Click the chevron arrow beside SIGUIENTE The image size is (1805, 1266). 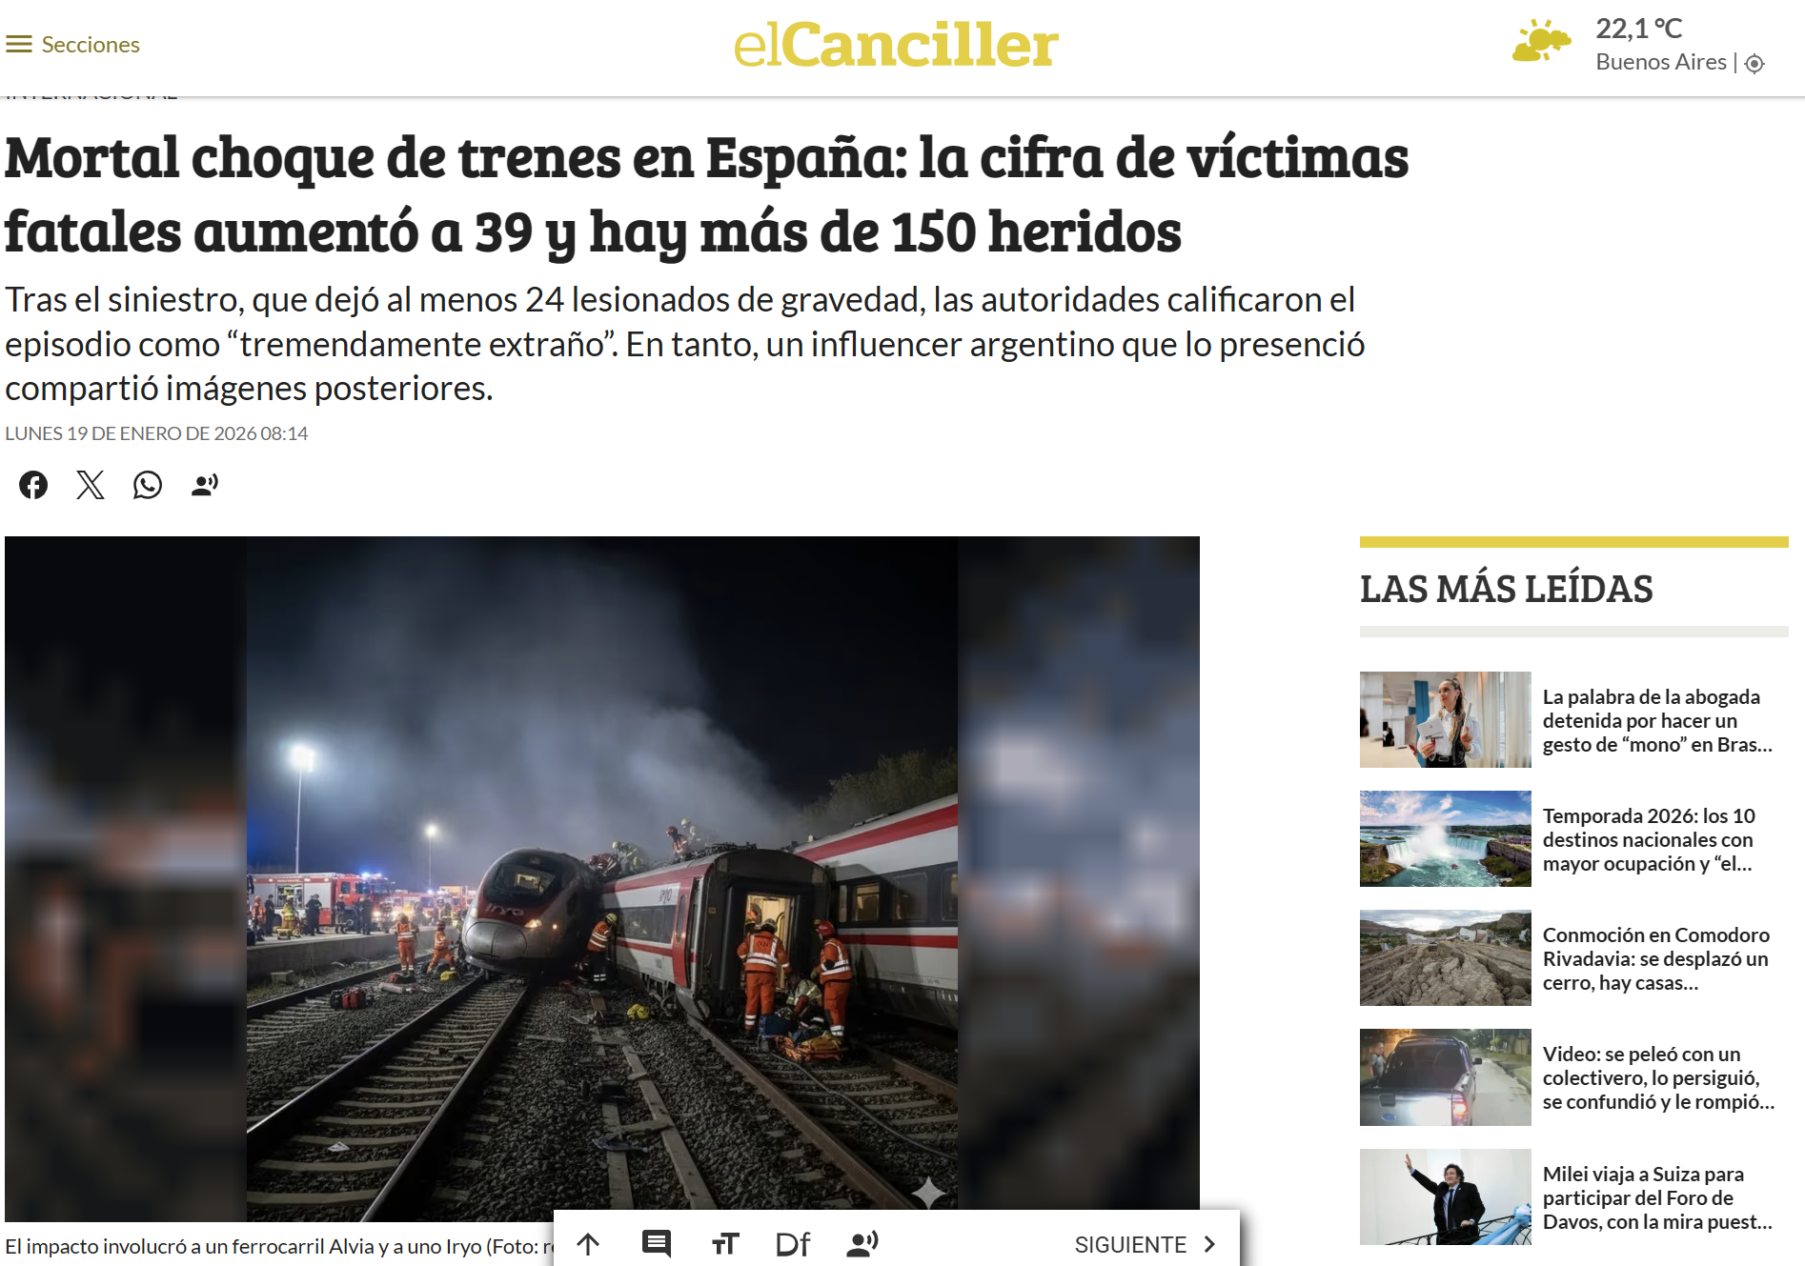(1209, 1245)
